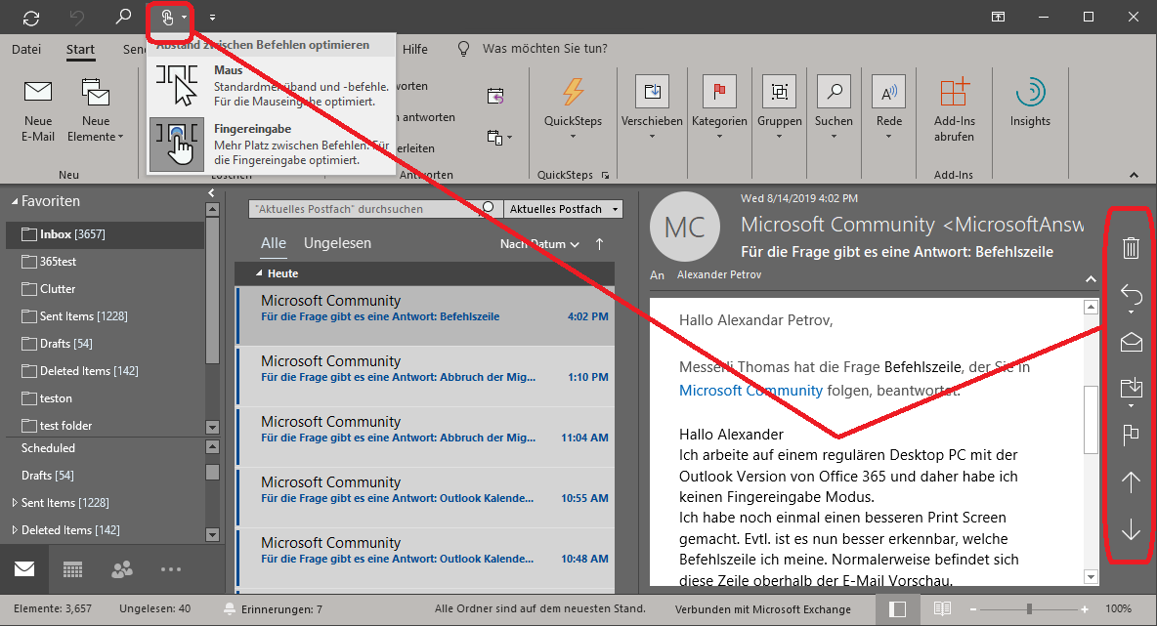Flag the message in the touch bar
The height and width of the screenshot is (626, 1157).
1131,435
